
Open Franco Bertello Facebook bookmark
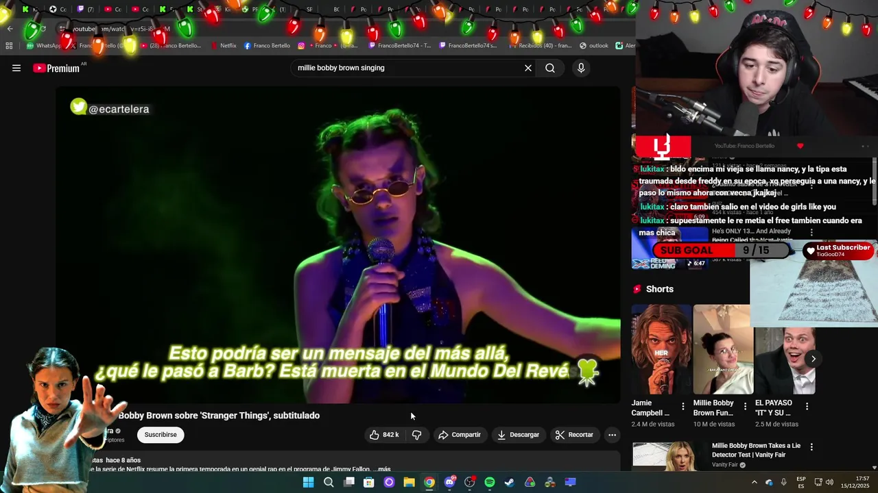pos(267,46)
